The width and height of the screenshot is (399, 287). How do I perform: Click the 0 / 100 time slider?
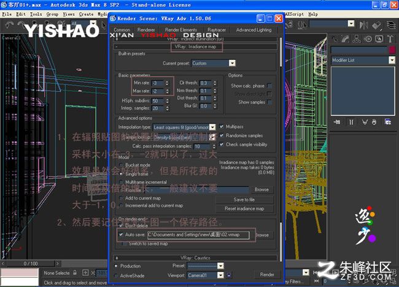(x=31, y=264)
